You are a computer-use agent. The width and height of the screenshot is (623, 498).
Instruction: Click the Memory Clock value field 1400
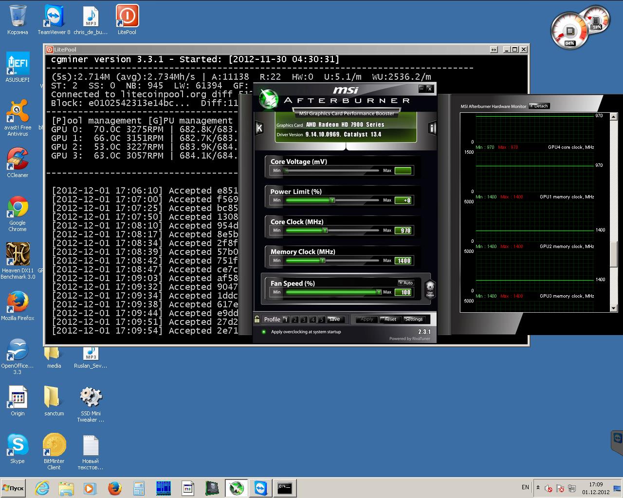tap(403, 261)
